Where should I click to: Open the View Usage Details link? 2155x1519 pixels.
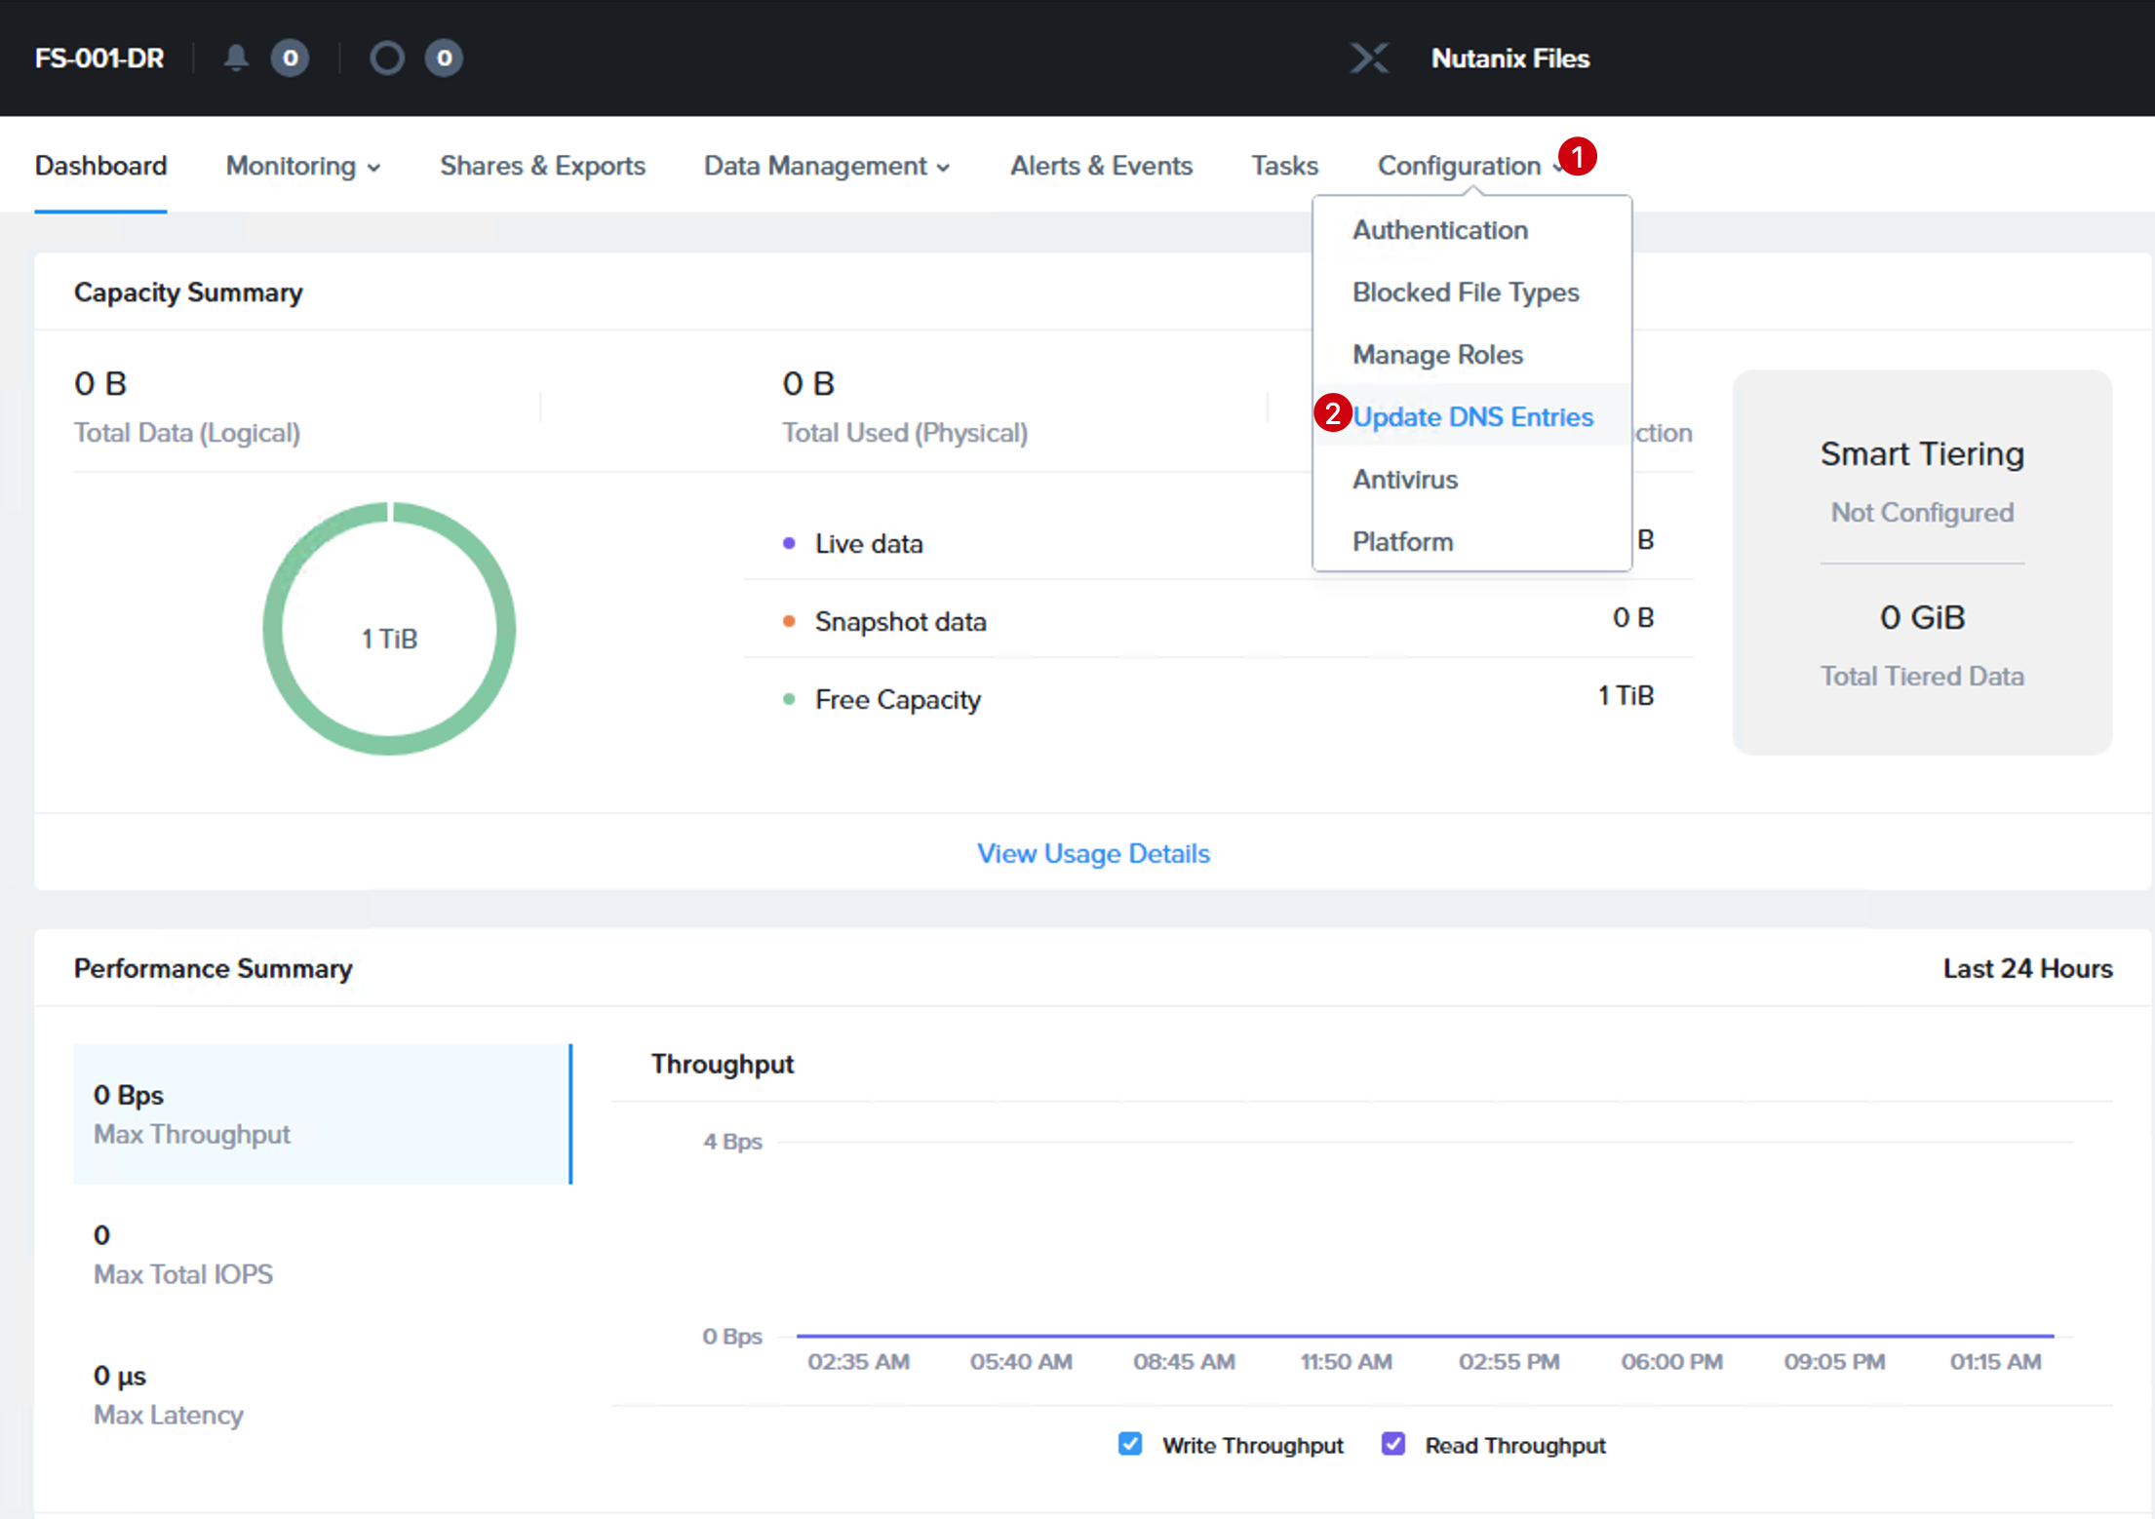click(x=1093, y=853)
